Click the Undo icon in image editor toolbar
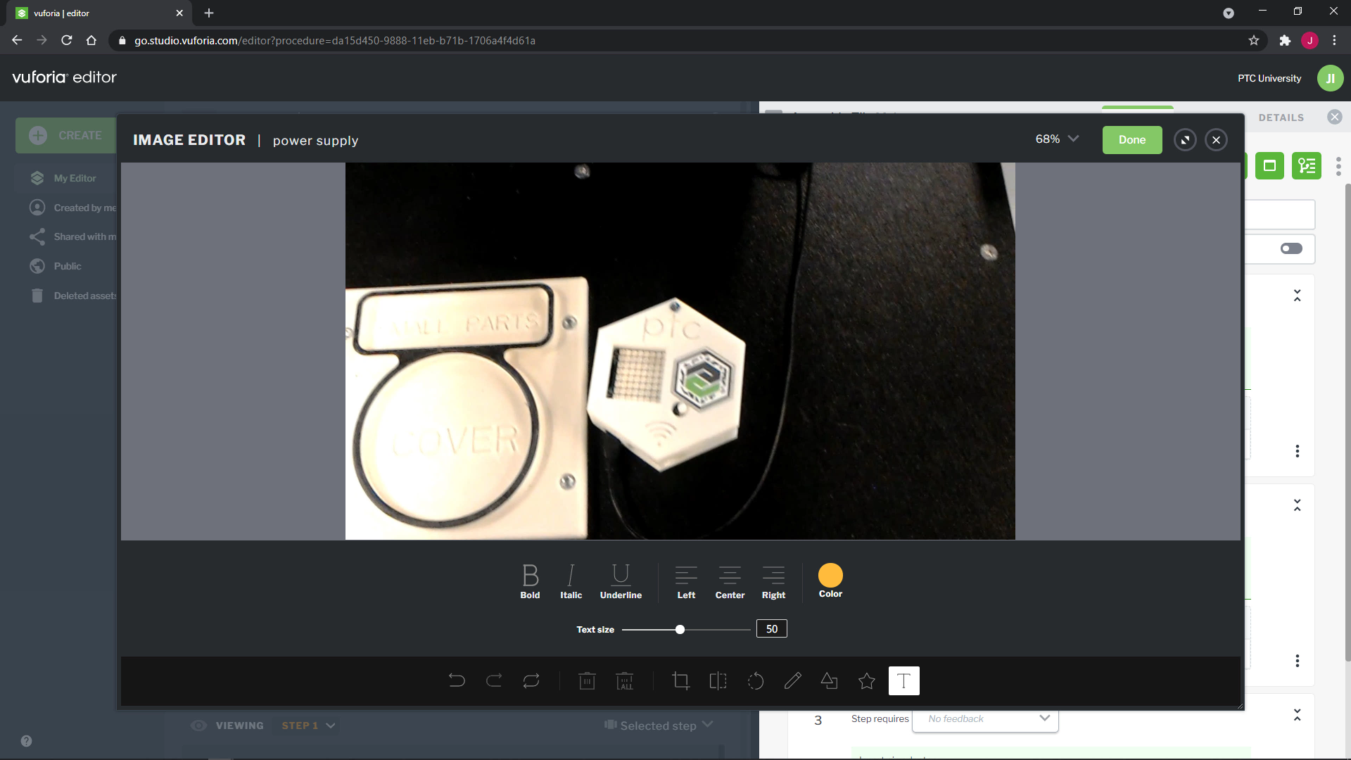 coord(457,680)
